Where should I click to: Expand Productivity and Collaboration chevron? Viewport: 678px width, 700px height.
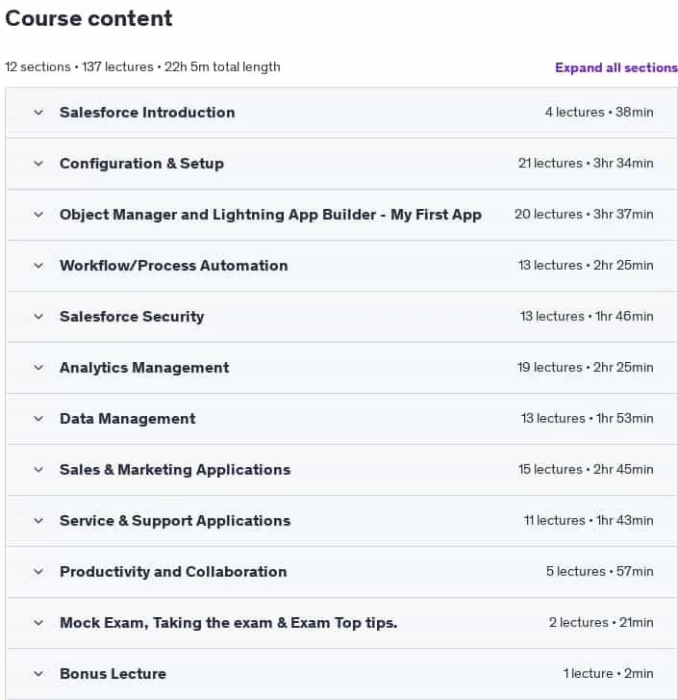38,572
